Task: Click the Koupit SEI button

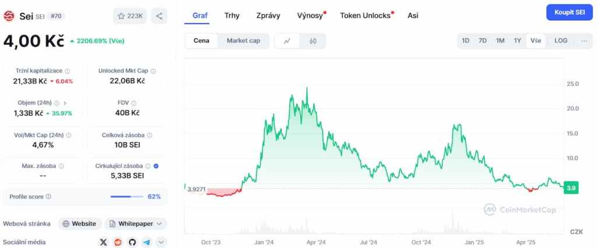Action: [x=568, y=12]
